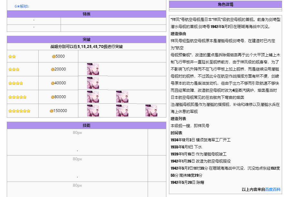Click the six-star rating icon row
Viewport: 285px width, 197px height.
(x=19, y=111)
